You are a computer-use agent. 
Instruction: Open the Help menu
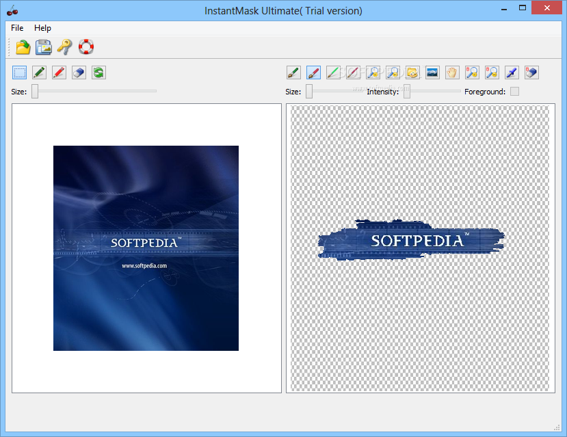click(x=42, y=28)
